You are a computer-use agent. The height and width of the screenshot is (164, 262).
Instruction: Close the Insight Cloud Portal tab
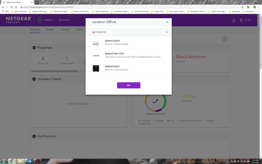(32, 2)
